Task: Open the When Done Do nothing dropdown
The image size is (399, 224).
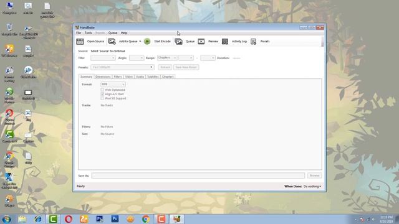Action: click(312, 187)
